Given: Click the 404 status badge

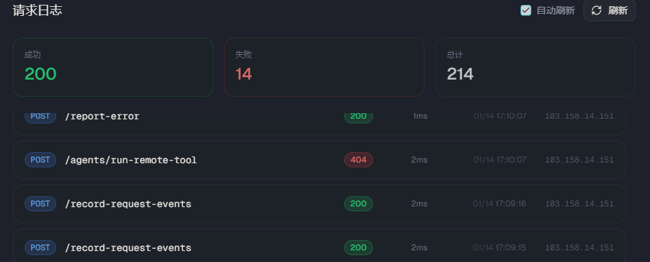Looking at the screenshot, I should (x=358, y=160).
